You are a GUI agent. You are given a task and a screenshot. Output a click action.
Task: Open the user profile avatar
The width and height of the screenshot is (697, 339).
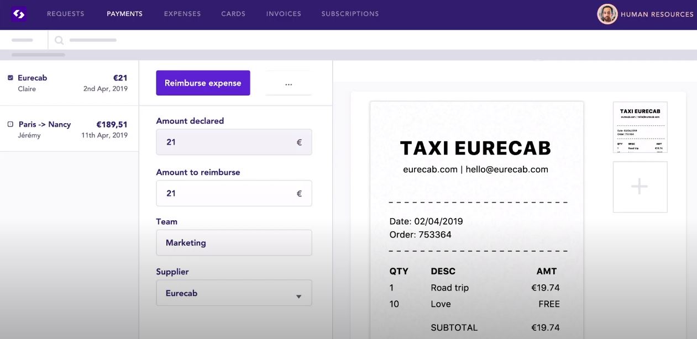coord(607,14)
